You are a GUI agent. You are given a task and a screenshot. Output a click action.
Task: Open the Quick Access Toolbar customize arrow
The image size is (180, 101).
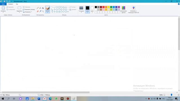click(x=12, y=1)
